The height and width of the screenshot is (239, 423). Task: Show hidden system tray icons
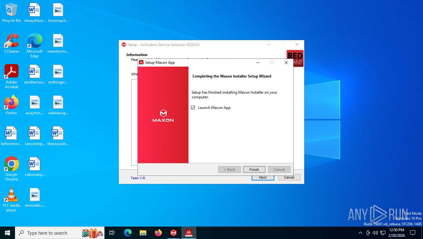pyautogui.click(x=360, y=233)
